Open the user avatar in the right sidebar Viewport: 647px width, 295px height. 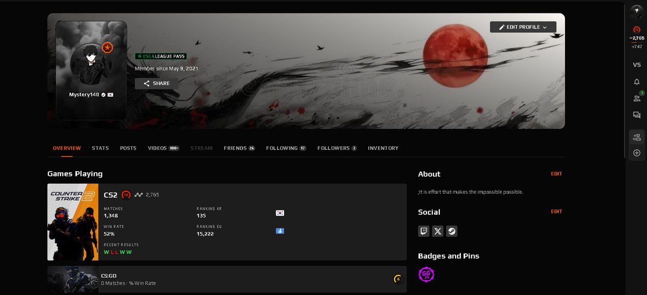pyautogui.click(x=637, y=13)
